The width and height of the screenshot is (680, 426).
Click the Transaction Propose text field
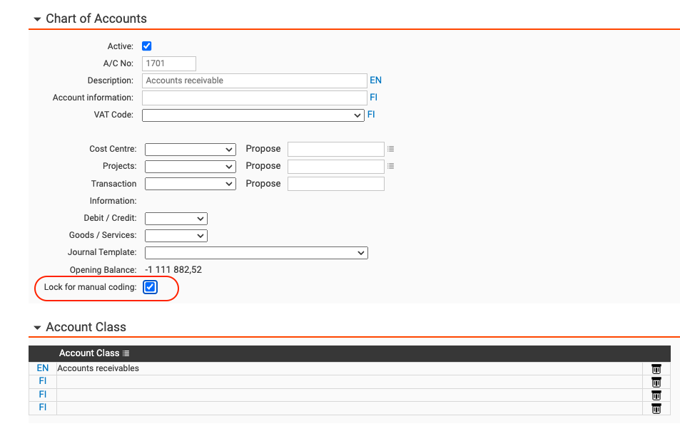(335, 184)
